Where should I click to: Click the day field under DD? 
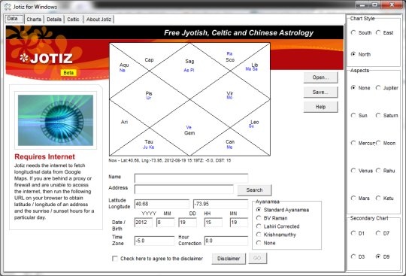pyautogui.click(x=187, y=223)
